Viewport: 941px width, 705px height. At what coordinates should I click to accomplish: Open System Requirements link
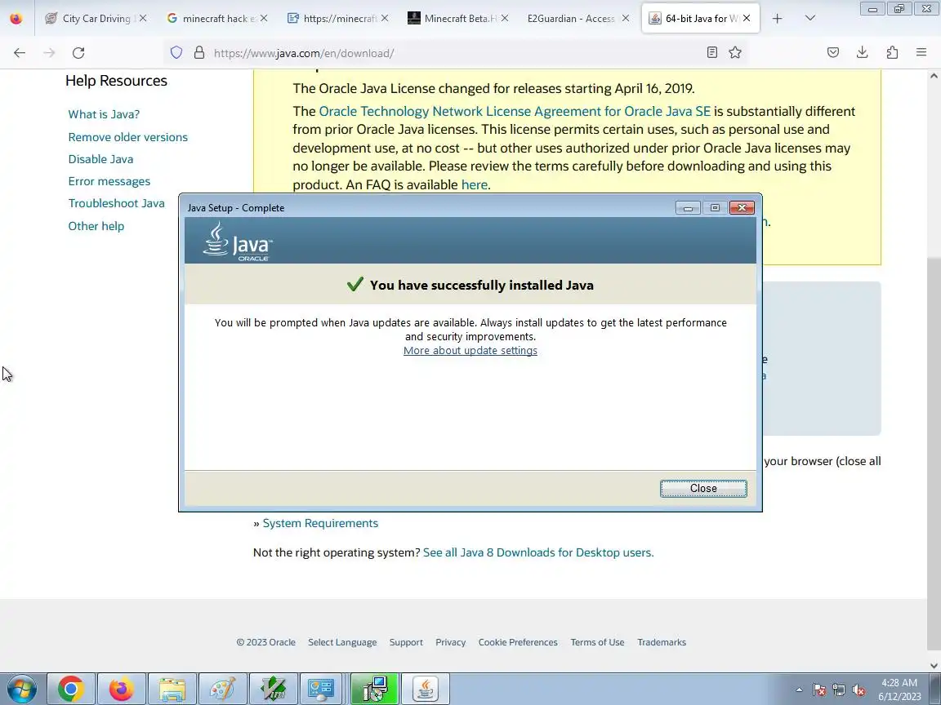(320, 523)
